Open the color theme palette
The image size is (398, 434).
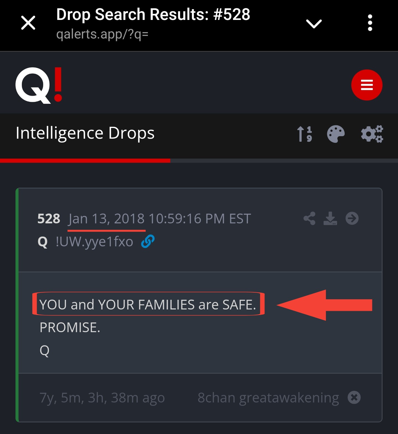pyautogui.click(x=336, y=134)
